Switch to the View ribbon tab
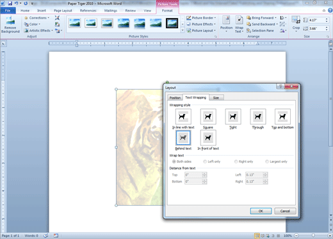Image resolution: width=333 pixels, height=239 pixels. 147,10
